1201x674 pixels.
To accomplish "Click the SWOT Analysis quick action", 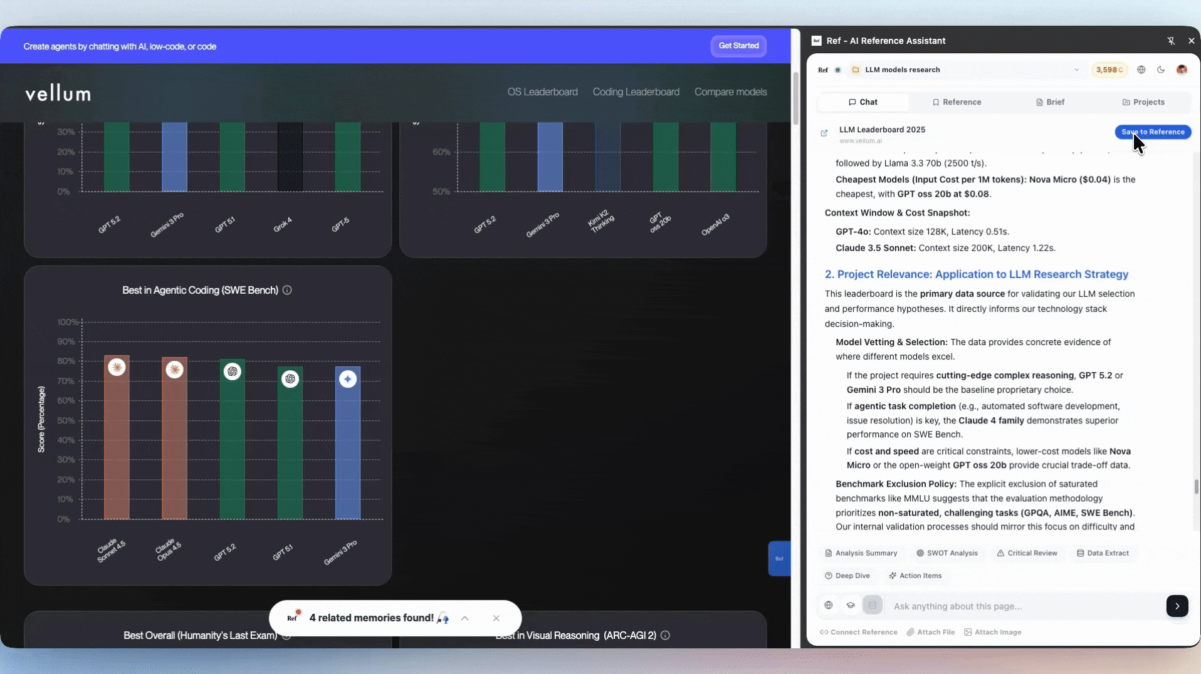I will click(947, 553).
